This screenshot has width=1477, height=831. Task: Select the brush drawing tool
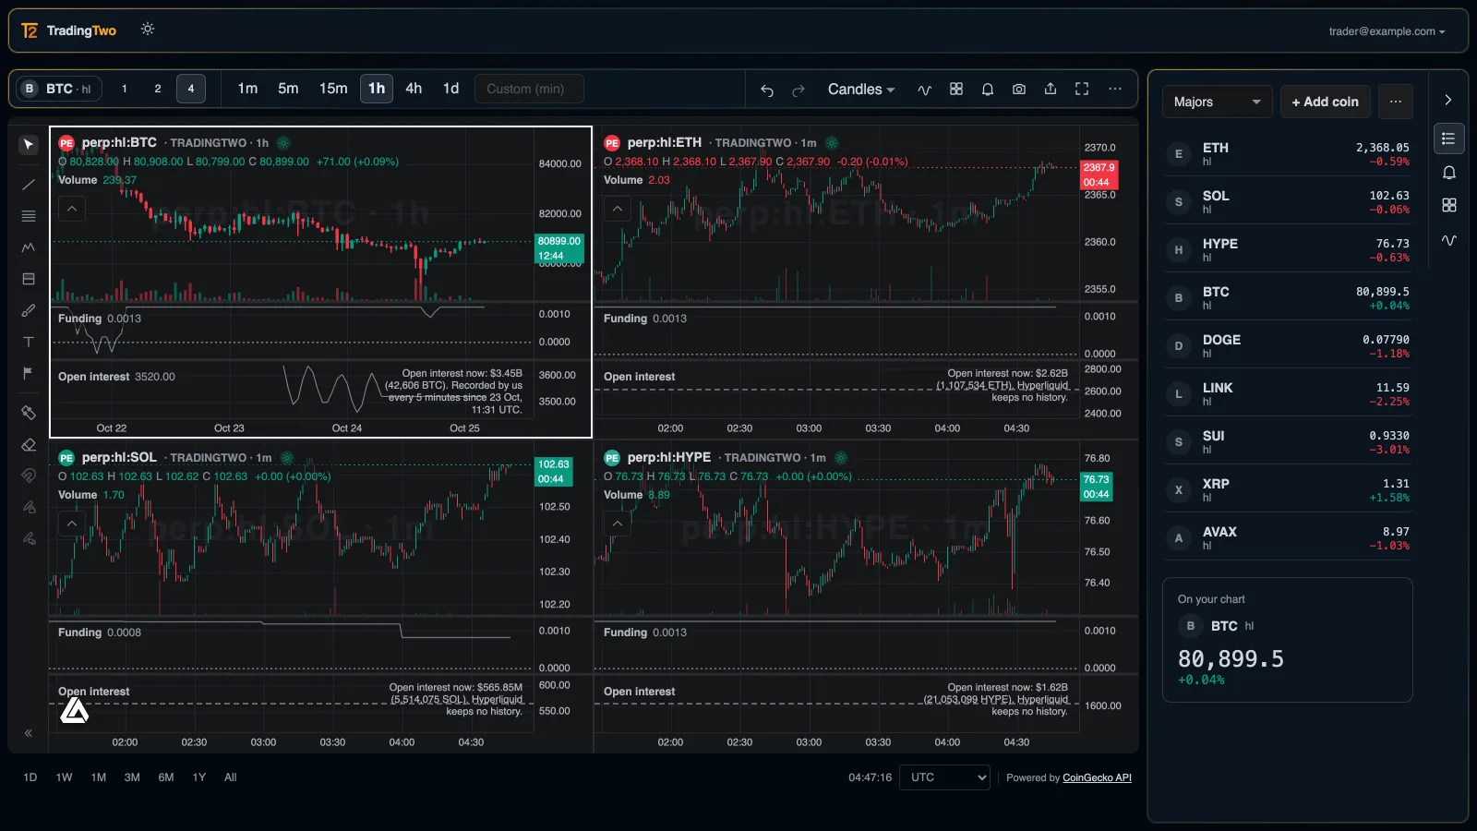click(29, 310)
